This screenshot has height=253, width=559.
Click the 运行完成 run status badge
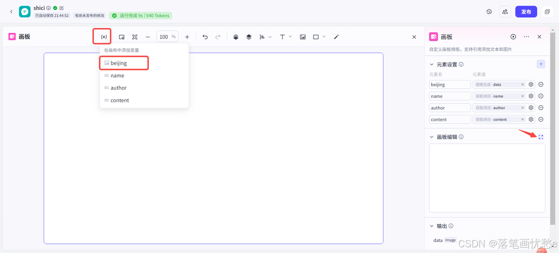pos(141,15)
